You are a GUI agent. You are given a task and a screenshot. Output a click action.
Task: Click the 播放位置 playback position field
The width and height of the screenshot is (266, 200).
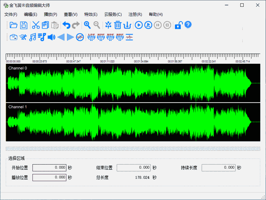pyautogui.click(x=49, y=177)
